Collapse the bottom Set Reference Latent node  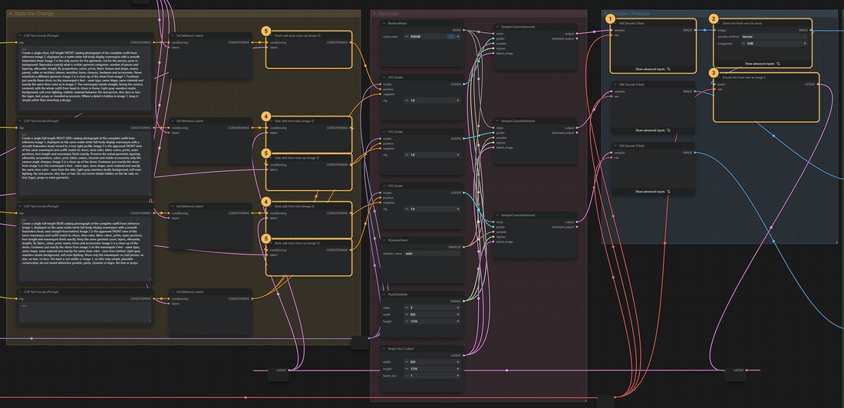172,291
